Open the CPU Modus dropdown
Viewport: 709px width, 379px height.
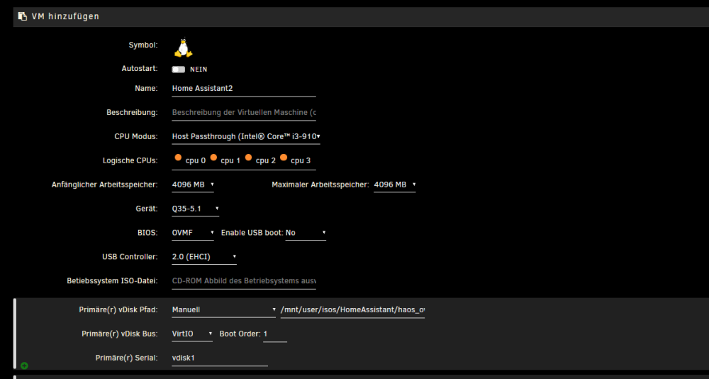point(246,136)
